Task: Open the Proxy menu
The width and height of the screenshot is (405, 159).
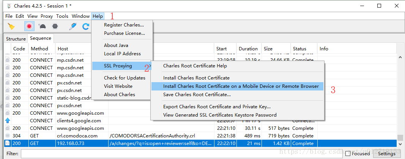Action: tap(47, 16)
